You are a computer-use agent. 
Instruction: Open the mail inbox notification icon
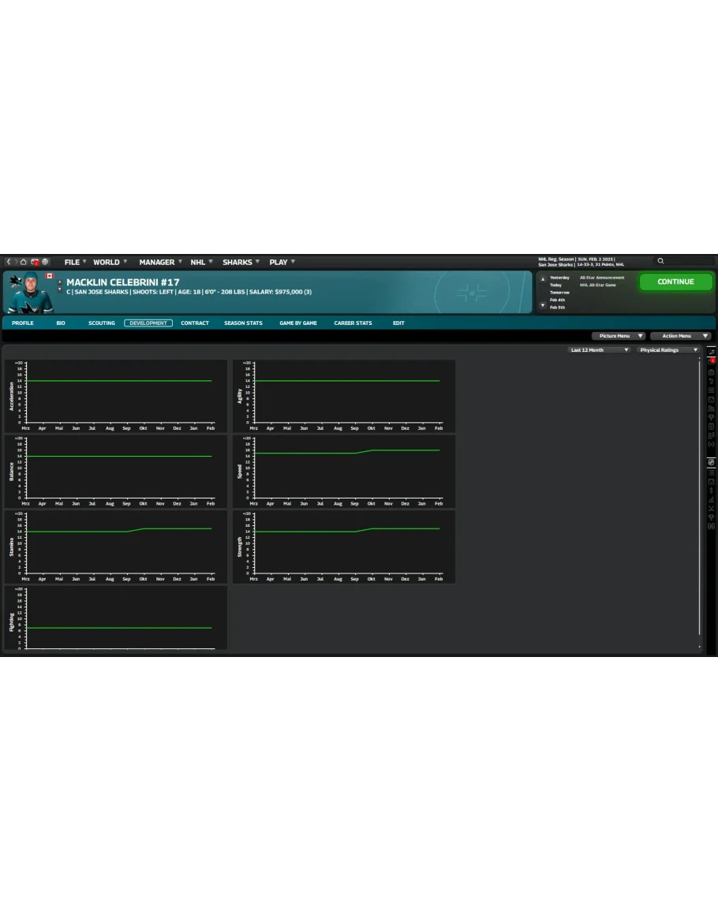35,262
